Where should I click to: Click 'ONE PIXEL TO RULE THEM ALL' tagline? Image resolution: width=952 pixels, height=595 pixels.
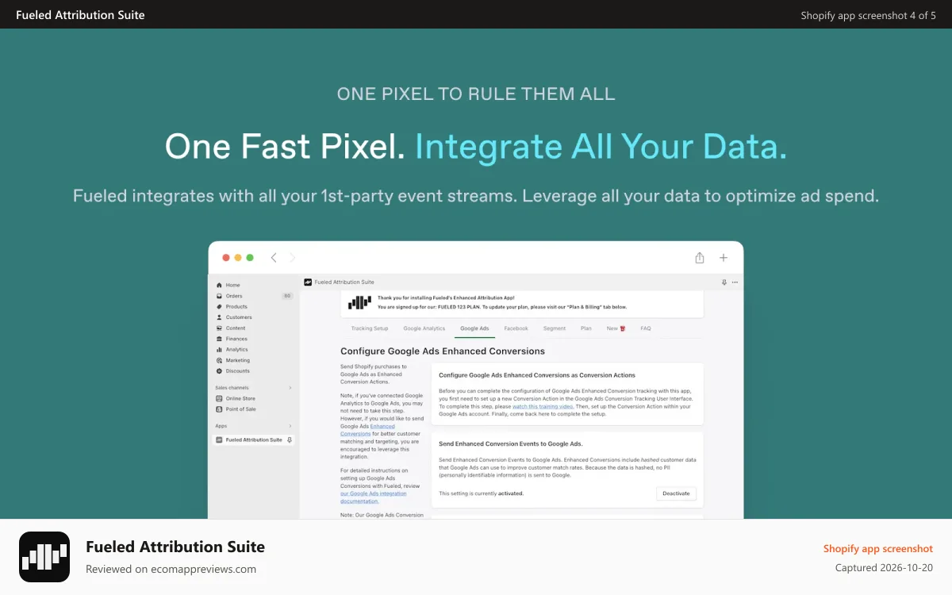[476, 94]
